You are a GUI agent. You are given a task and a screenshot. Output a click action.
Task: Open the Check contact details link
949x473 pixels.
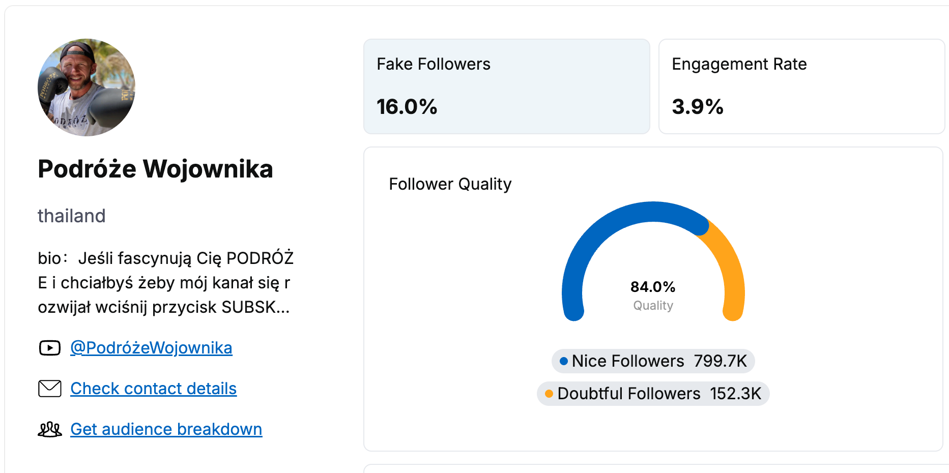[x=153, y=389]
